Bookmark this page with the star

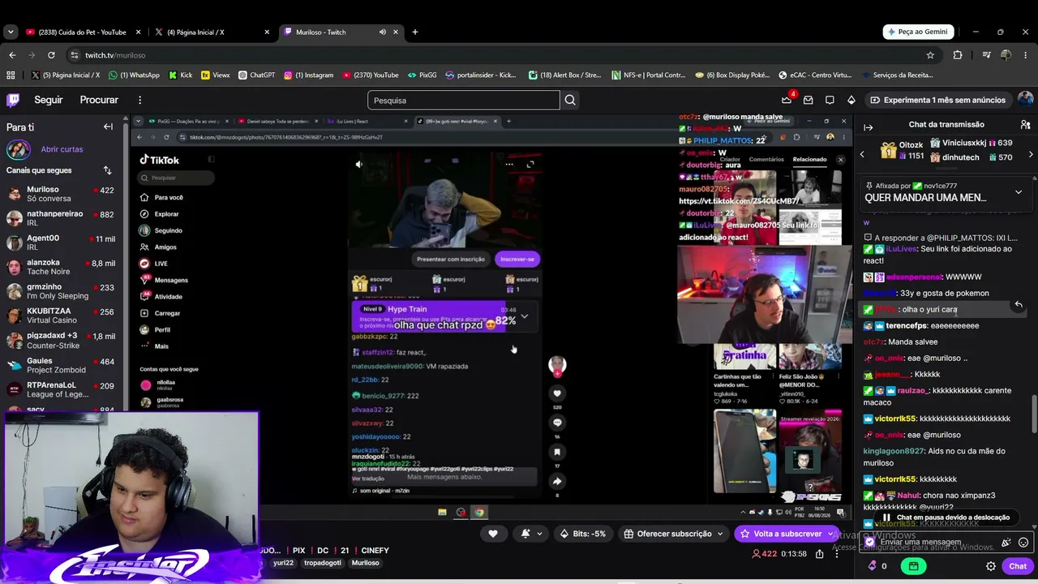(930, 55)
